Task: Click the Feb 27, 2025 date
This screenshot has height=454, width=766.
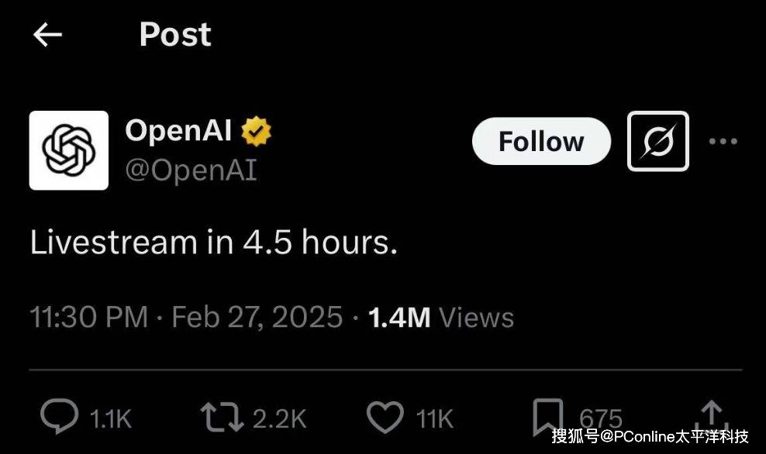Action: [257, 317]
